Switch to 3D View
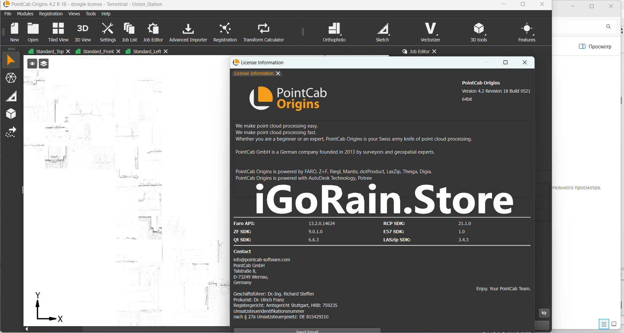Screen dimensions: 624x333 tap(83, 32)
